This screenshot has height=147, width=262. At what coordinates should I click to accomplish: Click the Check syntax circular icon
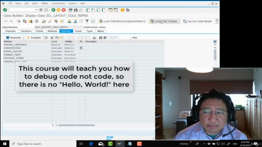[x=37, y=21]
